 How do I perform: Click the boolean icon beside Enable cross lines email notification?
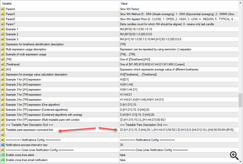[x=3, y=160]
